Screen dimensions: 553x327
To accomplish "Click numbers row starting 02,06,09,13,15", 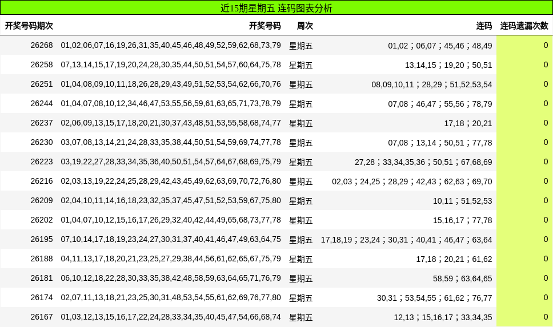I will (171, 123).
